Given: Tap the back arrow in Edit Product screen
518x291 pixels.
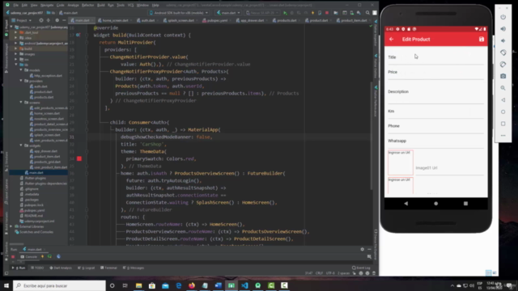Looking at the screenshot, I should [392, 40].
